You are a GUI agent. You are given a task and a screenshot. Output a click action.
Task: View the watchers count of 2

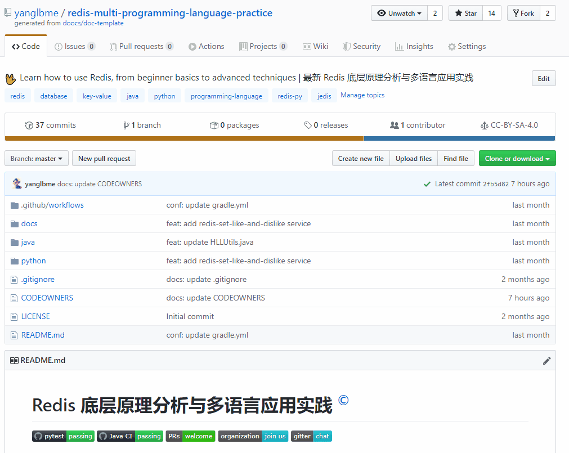point(434,14)
